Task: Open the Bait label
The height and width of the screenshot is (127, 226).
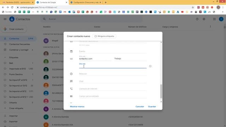Action: pos(18,63)
